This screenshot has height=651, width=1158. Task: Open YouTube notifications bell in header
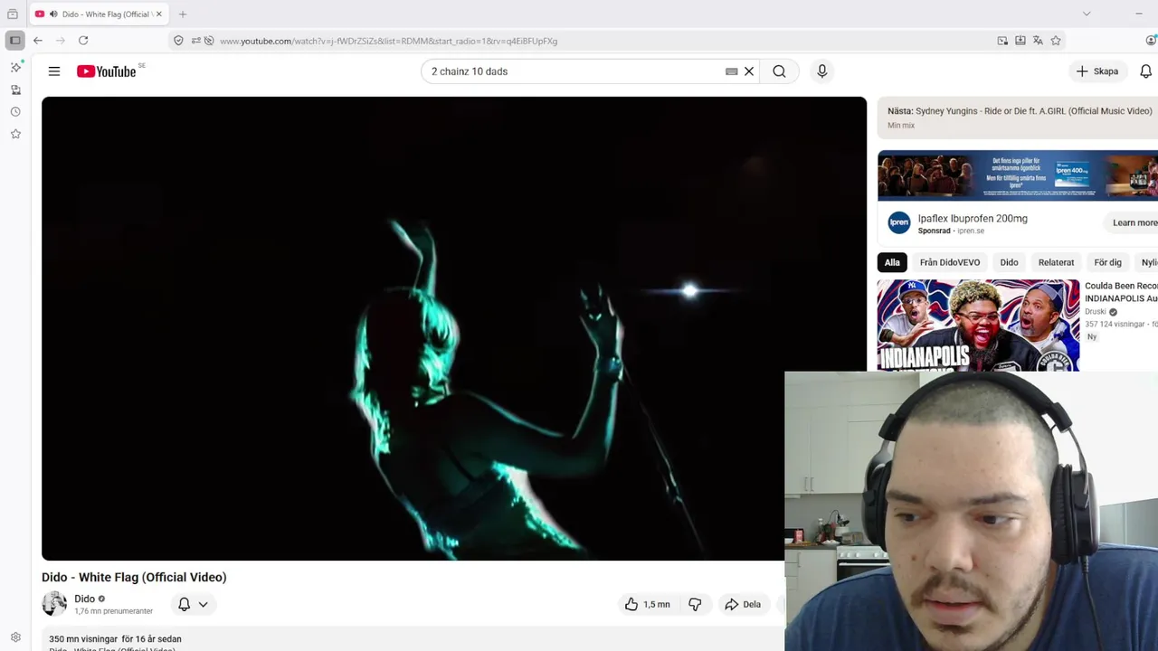coord(1146,71)
